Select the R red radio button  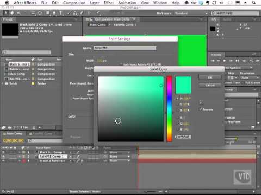177,118
